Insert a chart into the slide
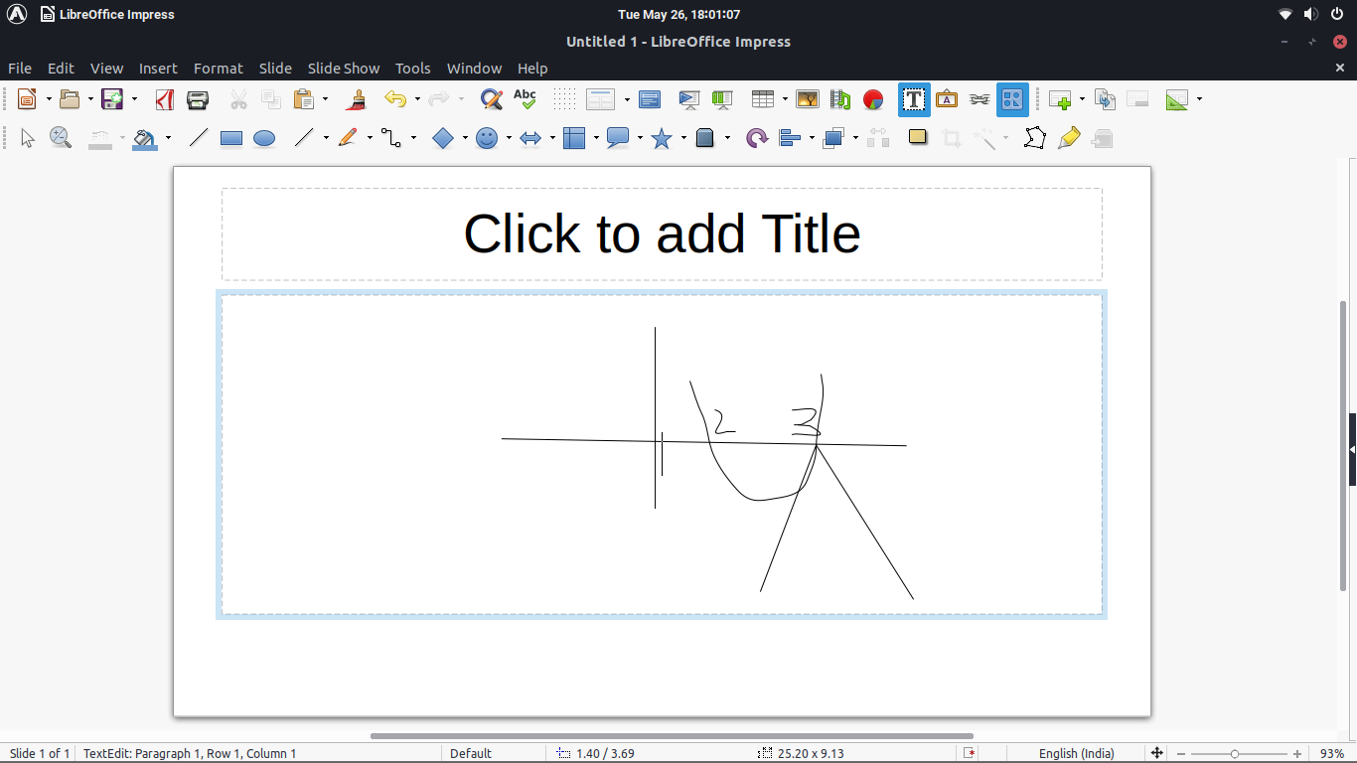The image size is (1357, 763). (872, 99)
